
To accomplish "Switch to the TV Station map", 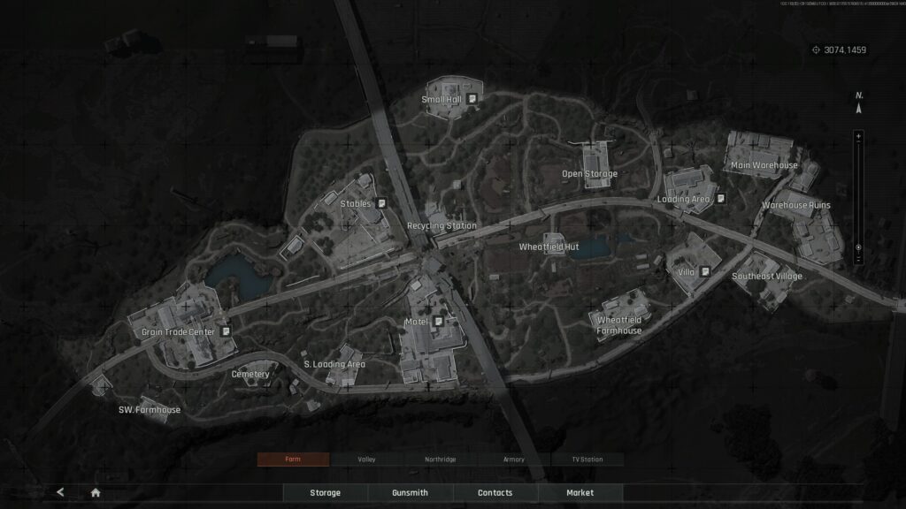I will (x=587, y=460).
